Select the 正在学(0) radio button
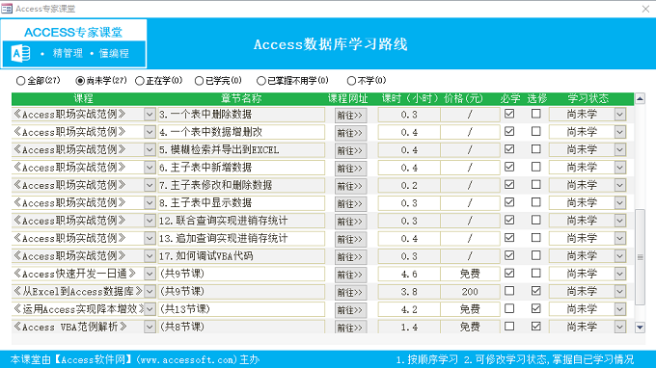The image size is (656, 368). click(x=140, y=81)
